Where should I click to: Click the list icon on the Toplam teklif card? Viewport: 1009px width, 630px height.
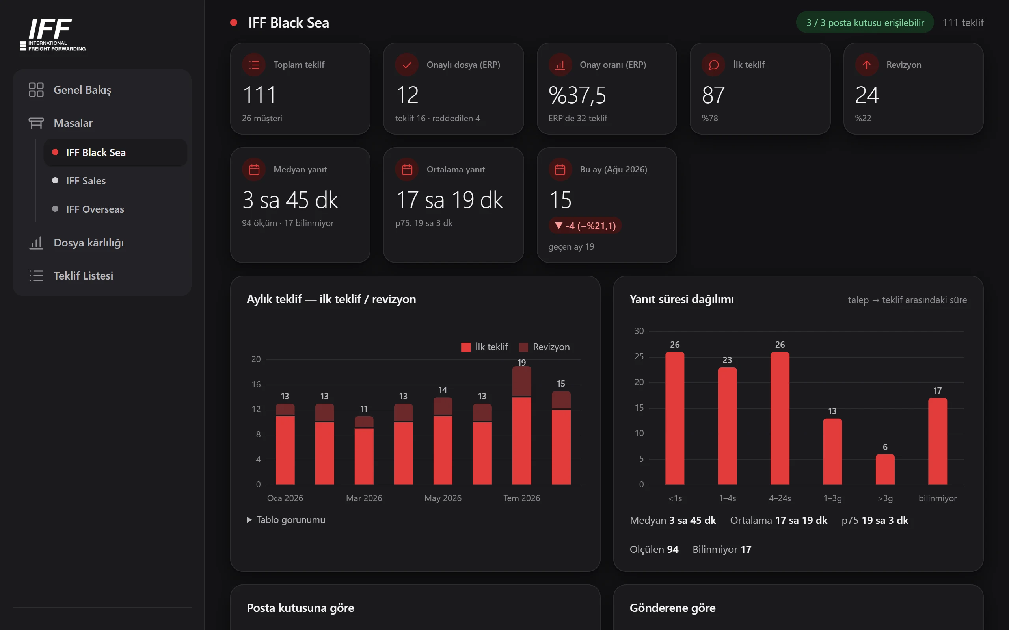254,65
